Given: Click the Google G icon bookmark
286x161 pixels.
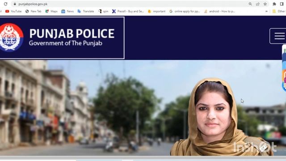Looking at the screenshot, I should click(x=171, y=11).
